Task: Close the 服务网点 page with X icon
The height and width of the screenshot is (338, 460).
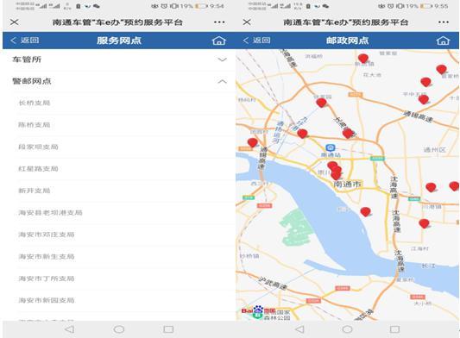Action: 14,22
